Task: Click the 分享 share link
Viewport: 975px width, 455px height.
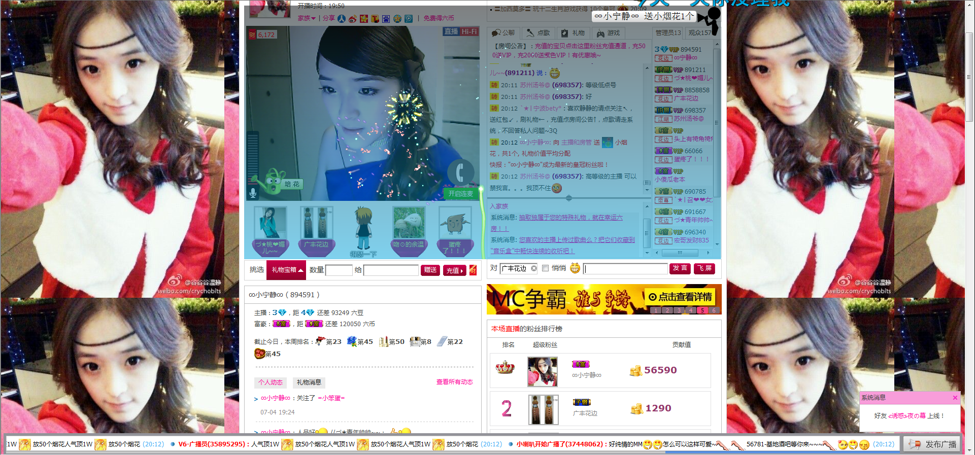Action: (x=329, y=18)
